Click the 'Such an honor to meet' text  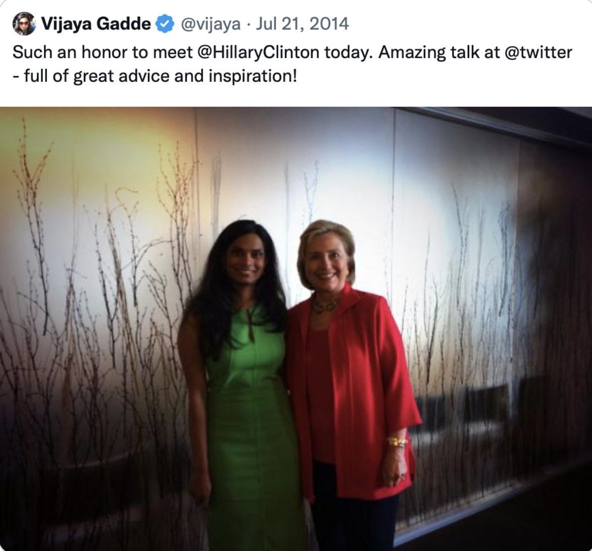102,52
